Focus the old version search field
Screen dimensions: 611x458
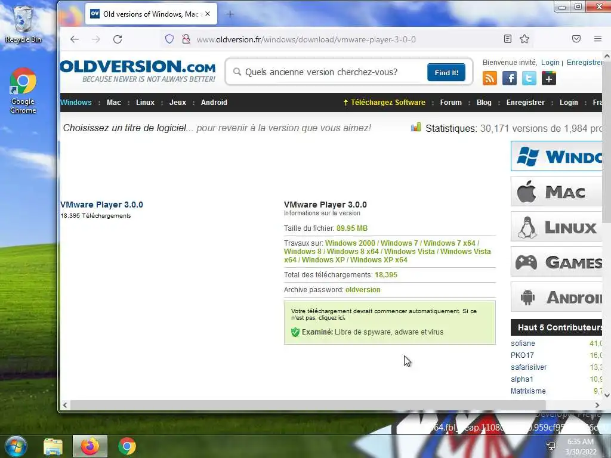[x=328, y=72]
